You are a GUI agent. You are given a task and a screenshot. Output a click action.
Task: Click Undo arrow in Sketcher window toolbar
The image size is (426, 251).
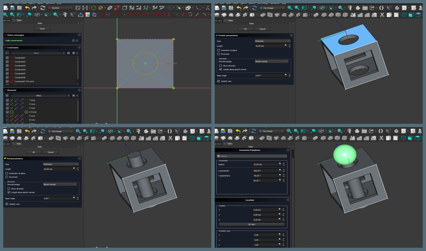(x=27, y=8)
